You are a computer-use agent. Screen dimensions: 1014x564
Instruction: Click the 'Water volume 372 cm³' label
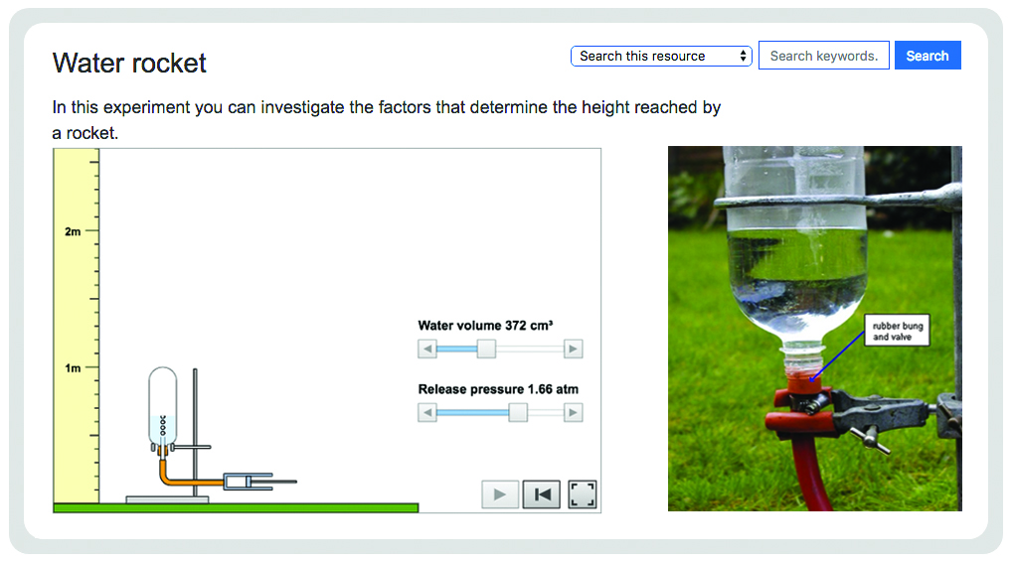pyautogui.click(x=486, y=326)
